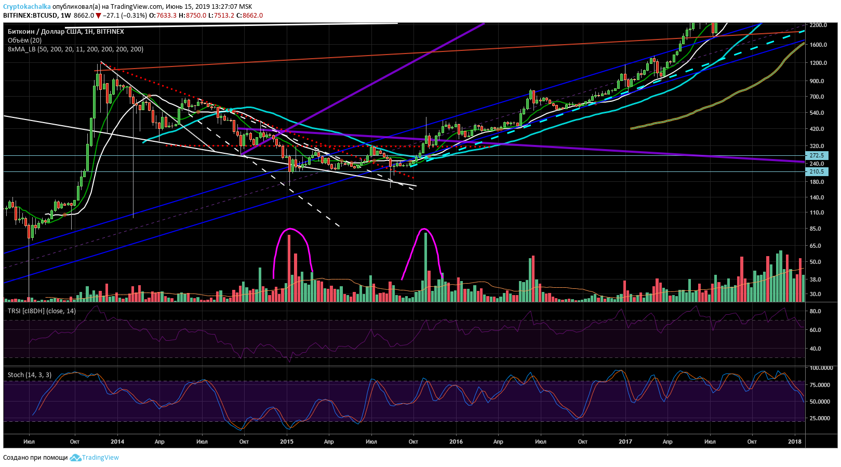Click the low value L:7513.2

point(221,16)
